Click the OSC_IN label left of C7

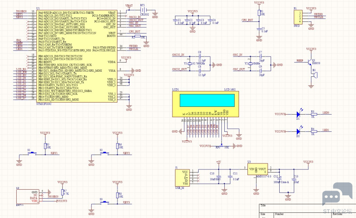[x=238, y=55]
